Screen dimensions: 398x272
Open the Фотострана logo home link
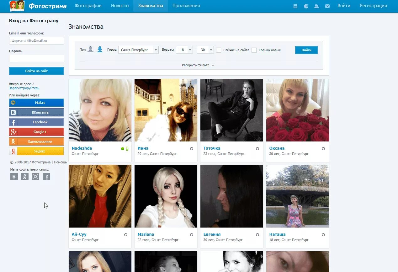pyautogui.click(x=38, y=6)
